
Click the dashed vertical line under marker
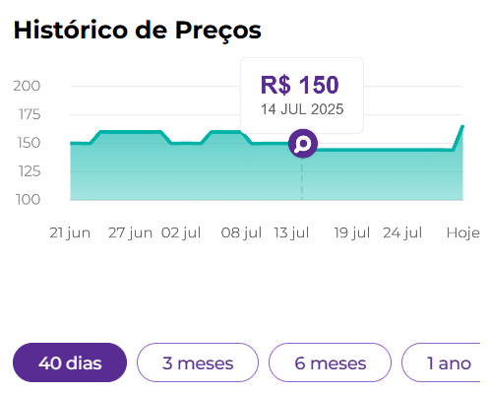(x=302, y=179)
